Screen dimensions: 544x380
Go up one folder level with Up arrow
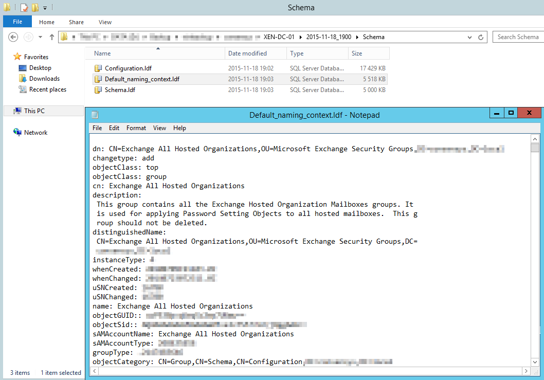tap(52, 37)
